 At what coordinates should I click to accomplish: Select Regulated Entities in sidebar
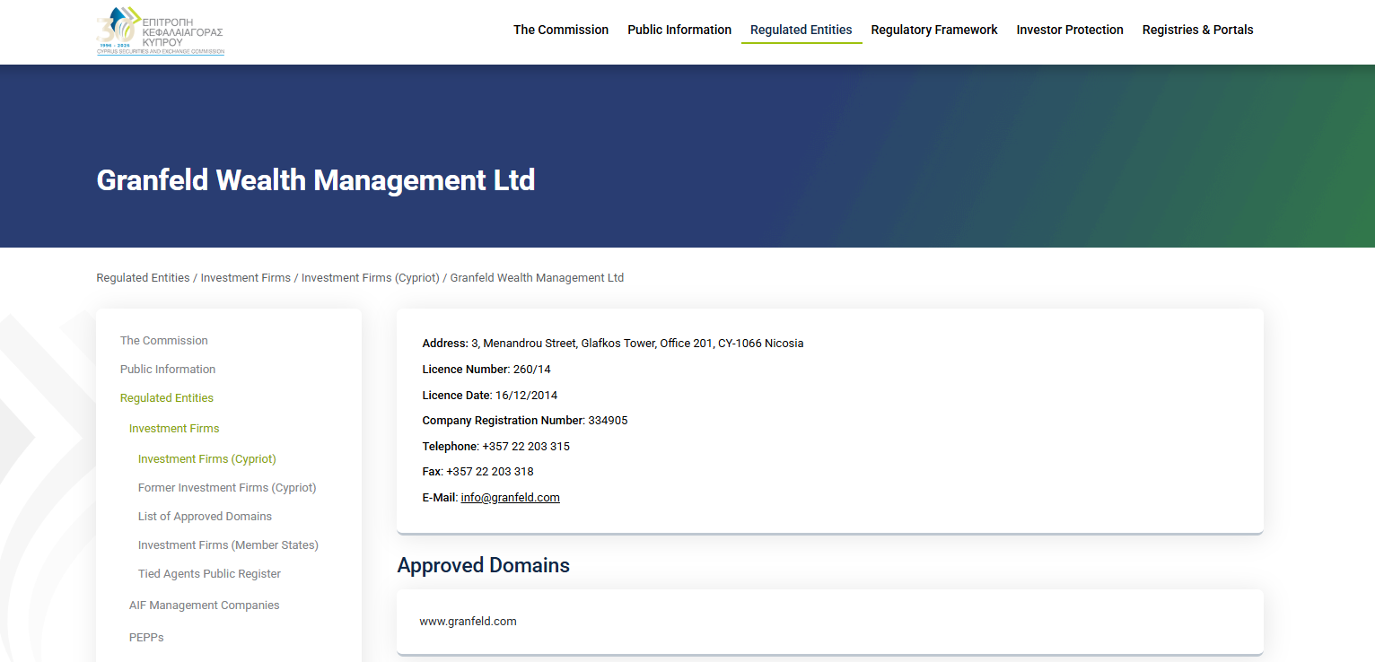click(x=167, y=398)
